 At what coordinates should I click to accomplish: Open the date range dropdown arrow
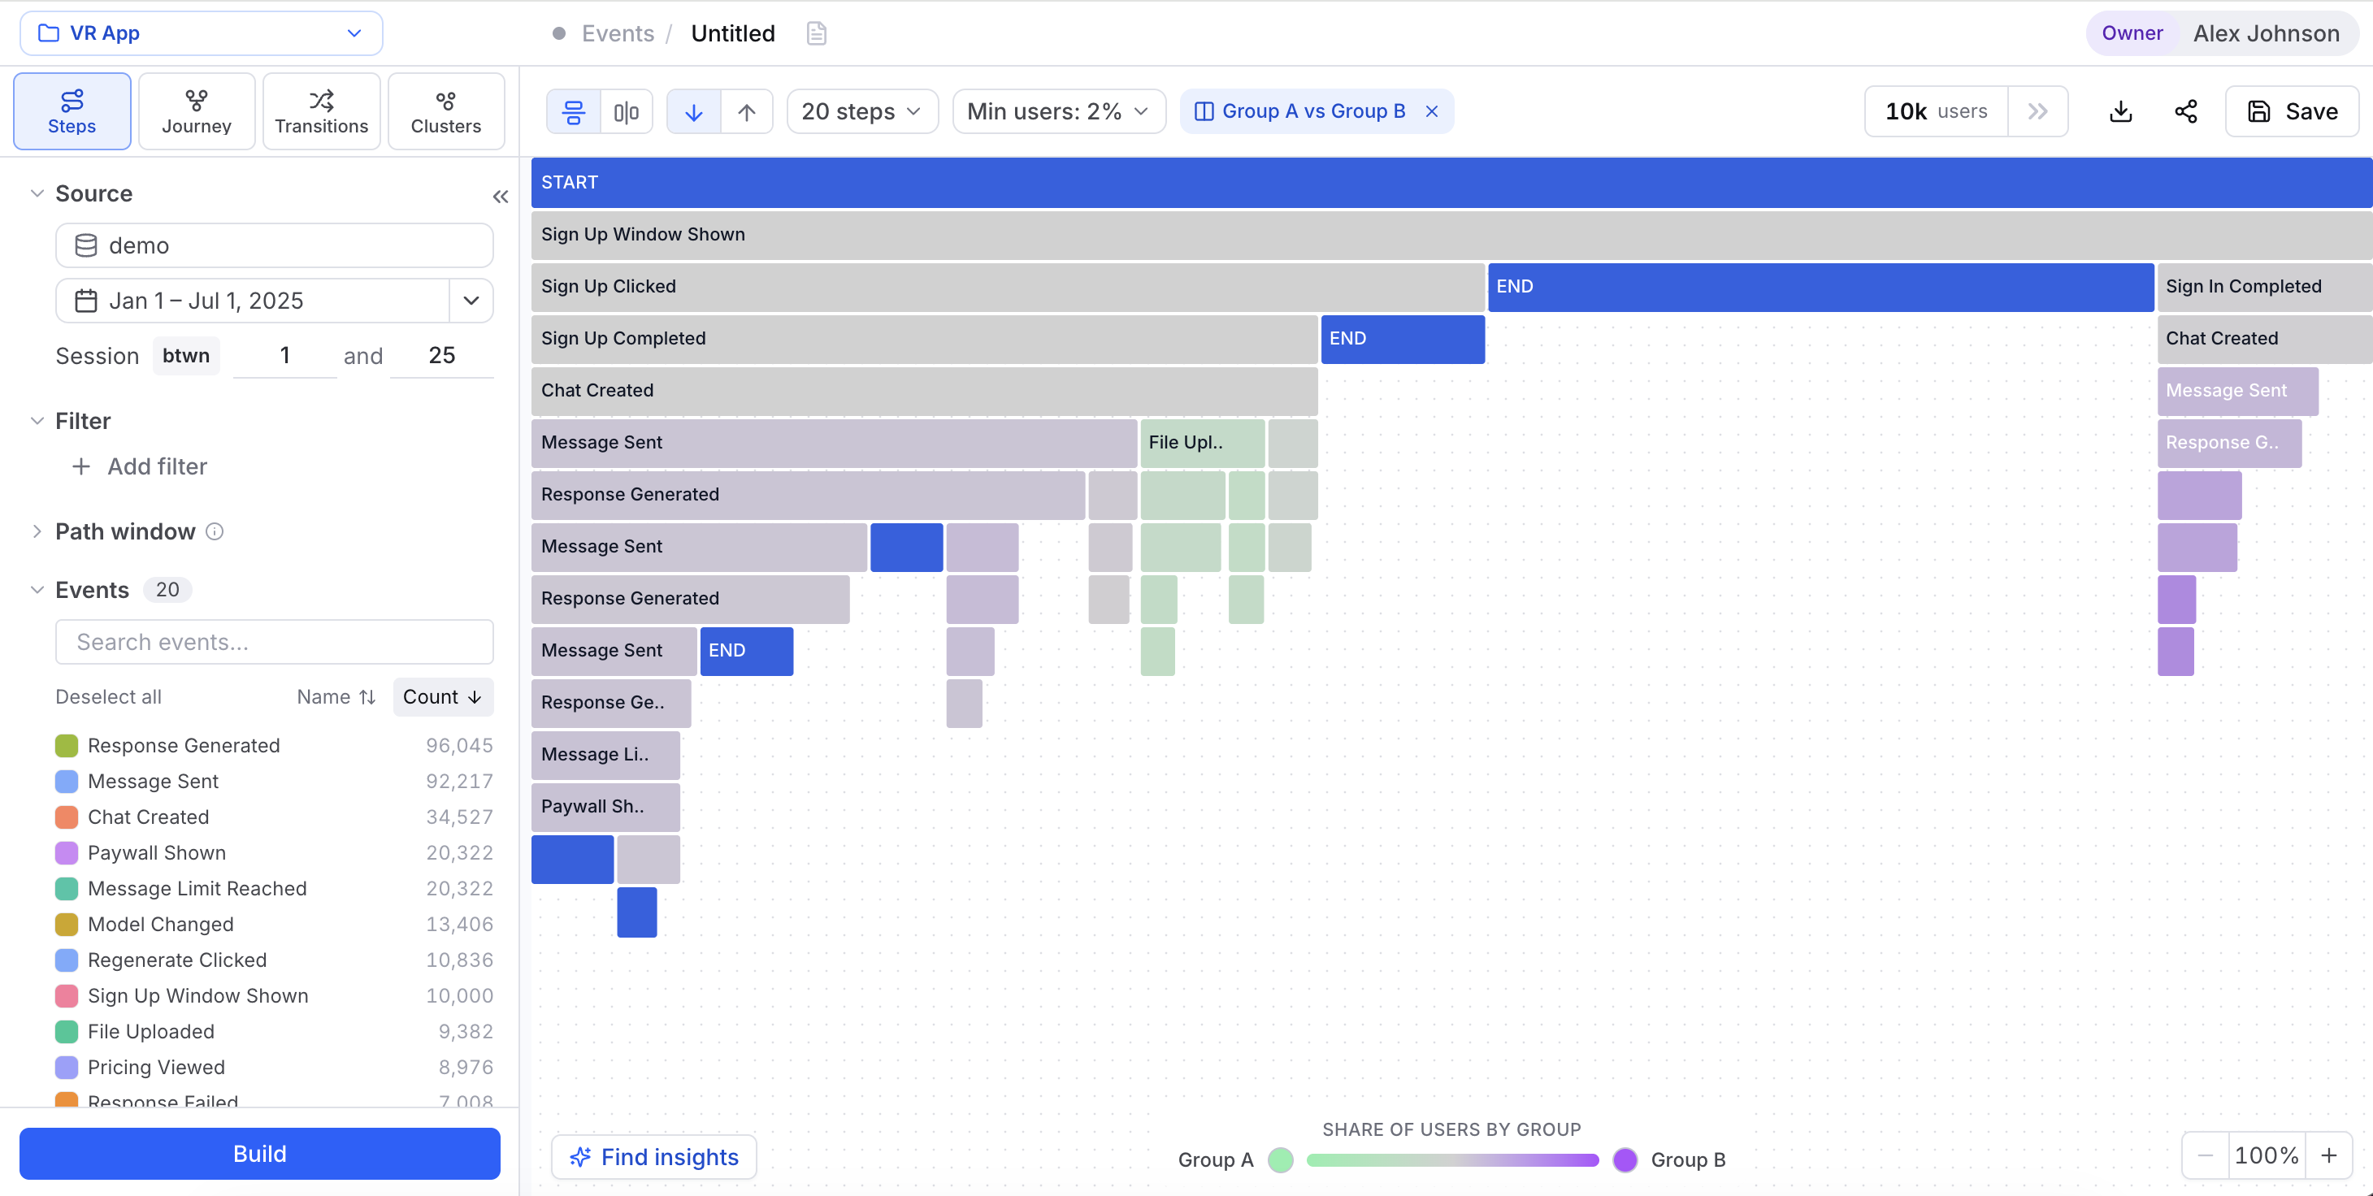[x=471, y=301]
